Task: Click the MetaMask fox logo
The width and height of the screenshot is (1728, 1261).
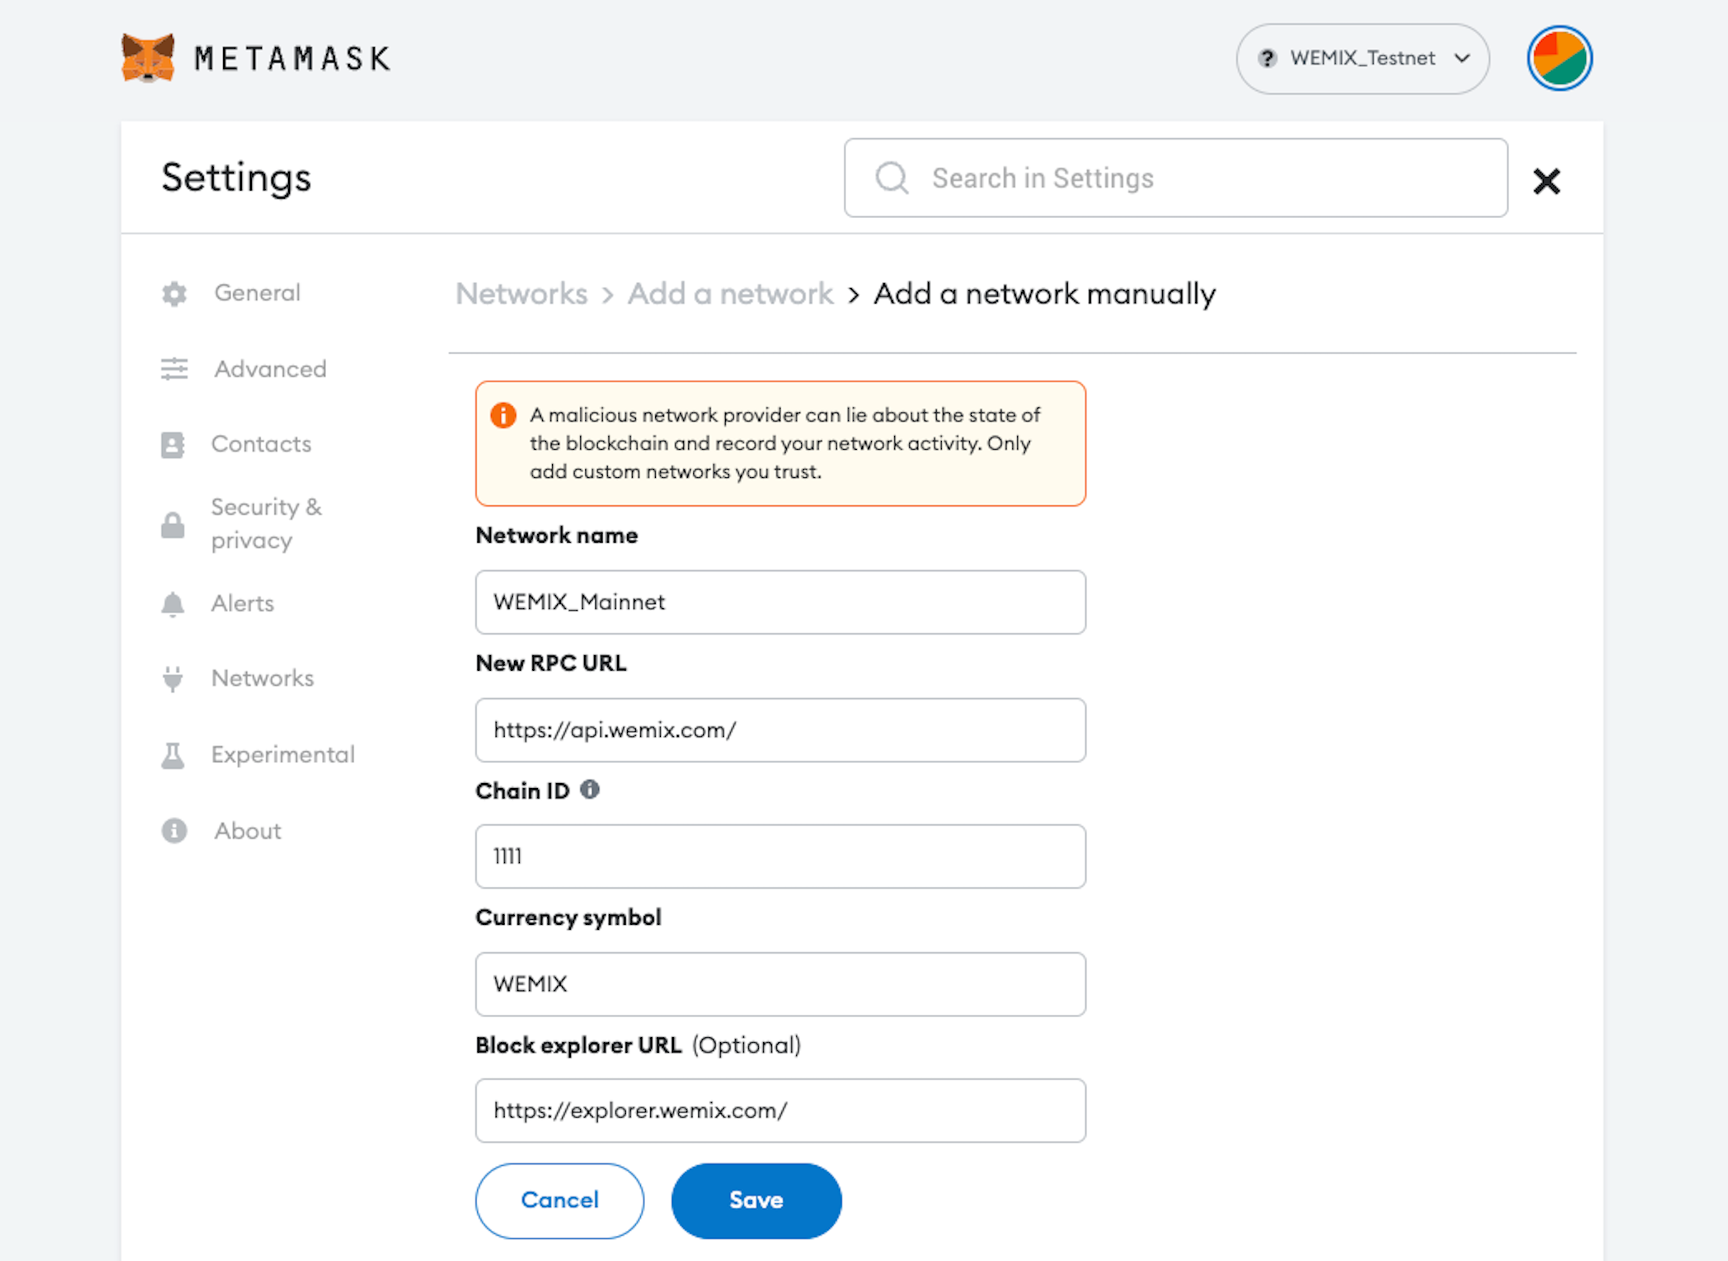Action: tap(148, 58)
